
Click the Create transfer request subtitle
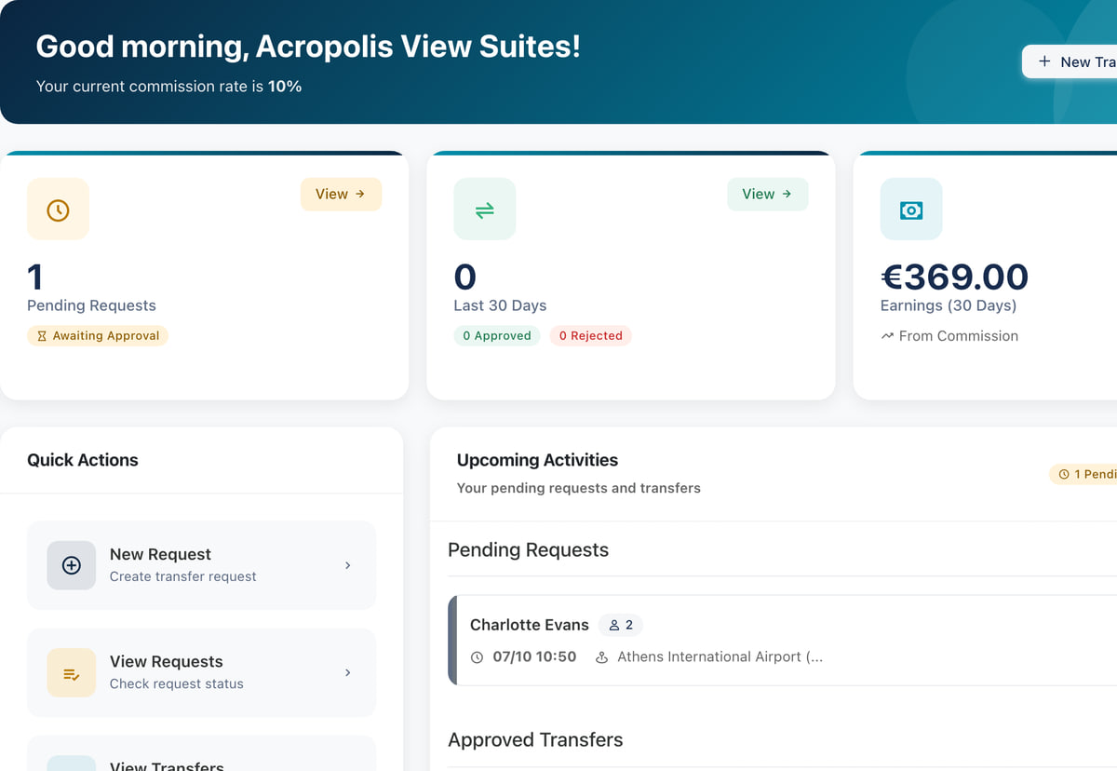tap(183, 576)
